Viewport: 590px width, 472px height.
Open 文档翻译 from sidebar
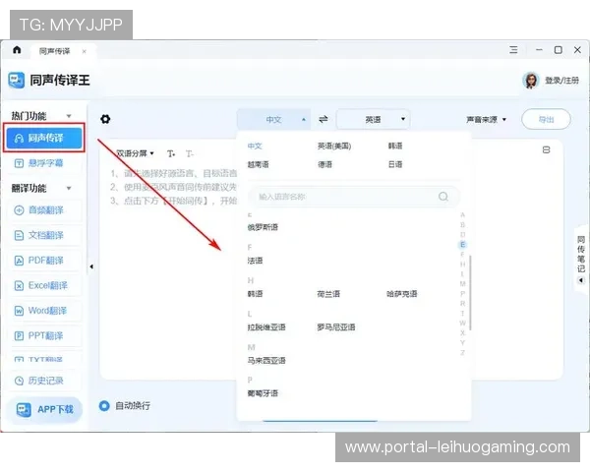click(44, 236)
